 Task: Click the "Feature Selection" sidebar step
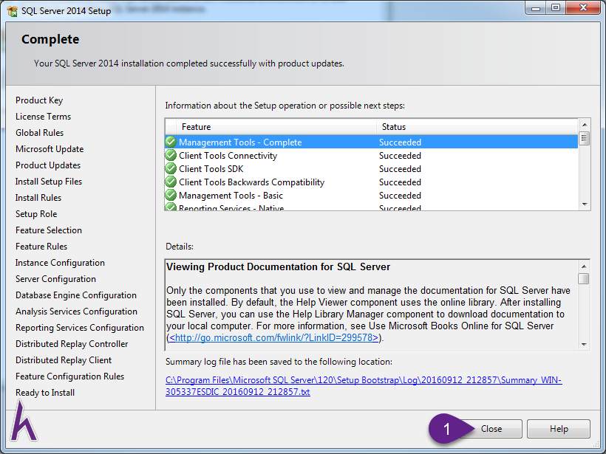(49, 230)
